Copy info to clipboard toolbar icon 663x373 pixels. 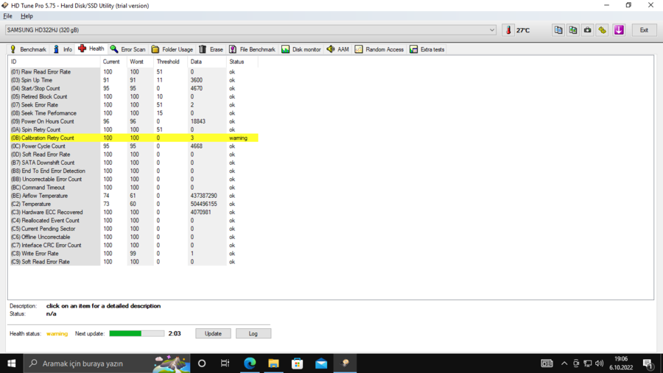(558, 30)
